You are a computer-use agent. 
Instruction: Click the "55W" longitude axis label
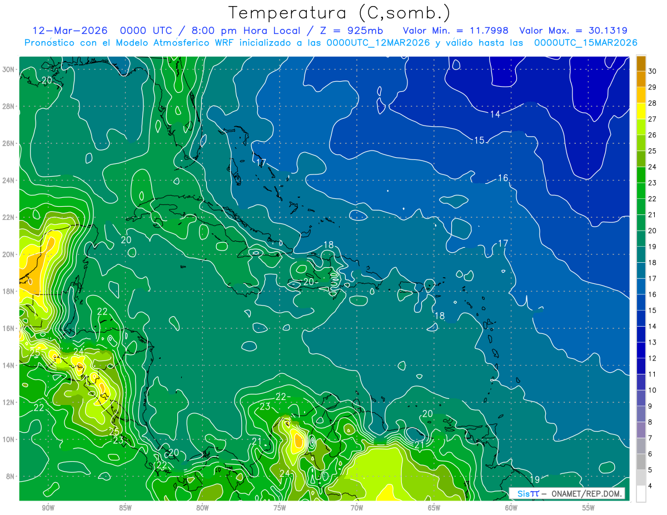tap(589, 508)
